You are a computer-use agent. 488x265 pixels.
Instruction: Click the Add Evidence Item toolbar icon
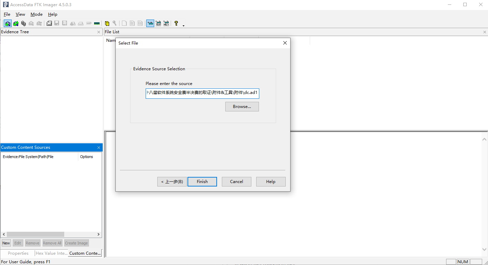coord(8,23)
